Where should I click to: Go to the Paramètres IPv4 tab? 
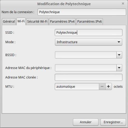(x=62, y=22)
